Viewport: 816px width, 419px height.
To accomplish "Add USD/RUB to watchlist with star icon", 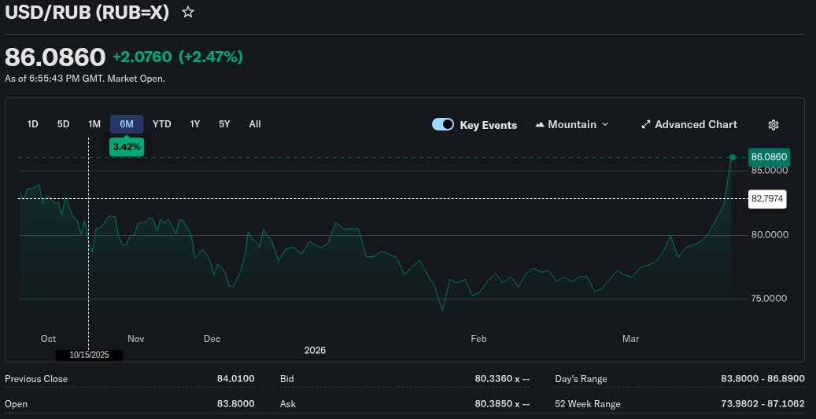I will point(188,13).
